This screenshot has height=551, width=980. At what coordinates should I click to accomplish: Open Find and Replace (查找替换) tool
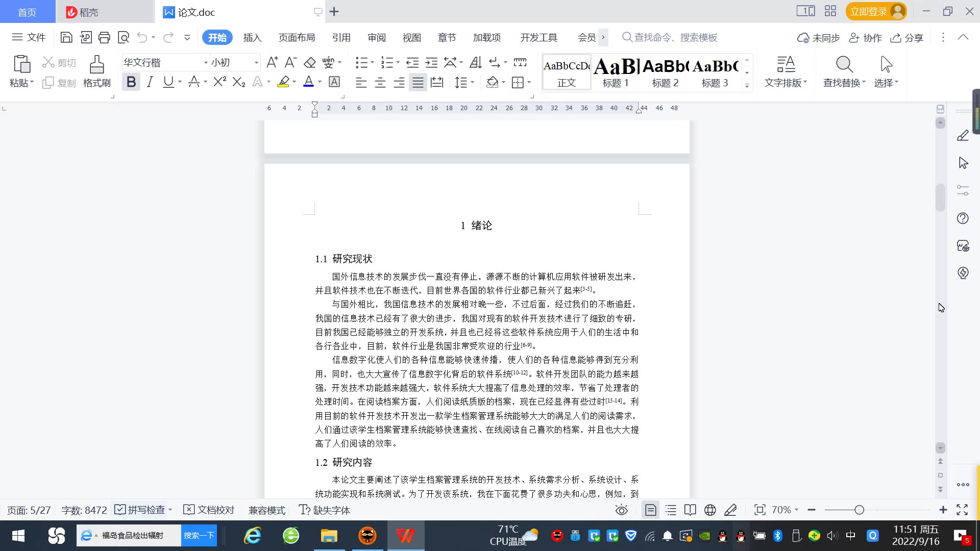point(844,71)
